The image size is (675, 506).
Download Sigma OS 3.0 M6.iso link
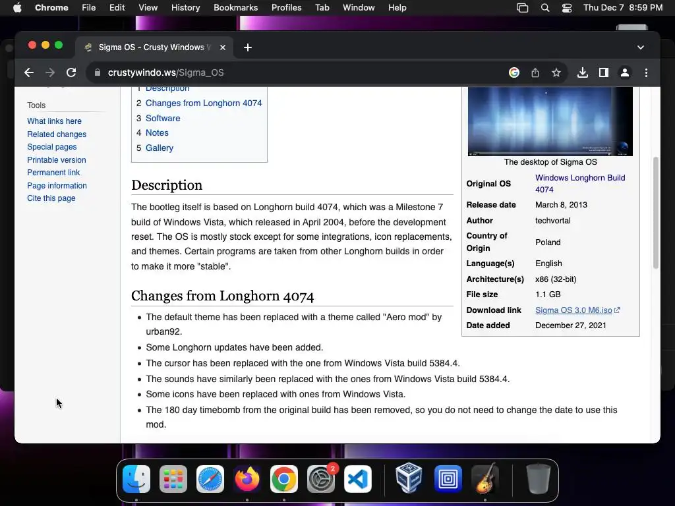[x=574, y=310]
